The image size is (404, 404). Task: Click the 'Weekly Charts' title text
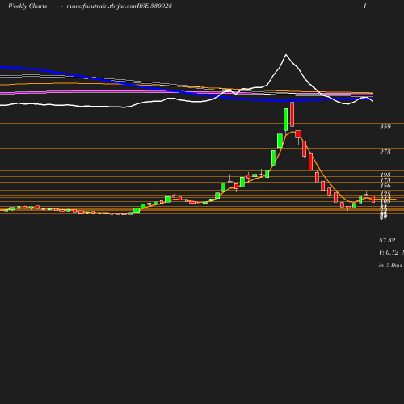[27, 6]
